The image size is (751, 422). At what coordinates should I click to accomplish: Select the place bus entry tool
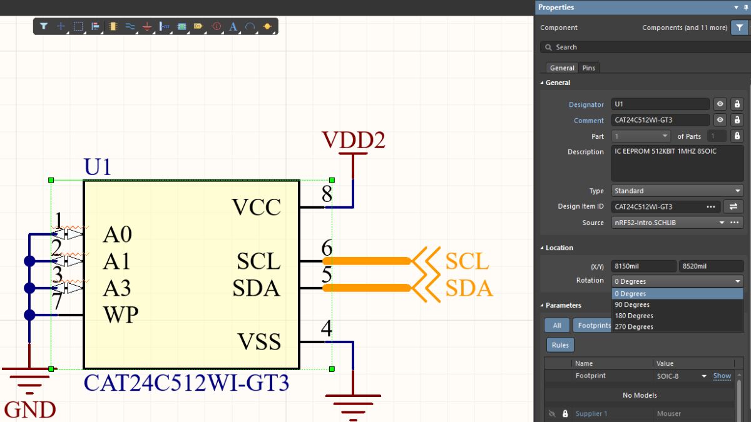[165, 26]
